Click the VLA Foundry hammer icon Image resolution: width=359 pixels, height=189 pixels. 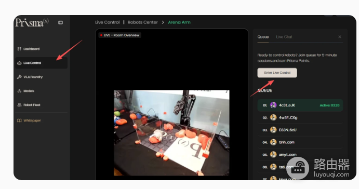point(19,77)
